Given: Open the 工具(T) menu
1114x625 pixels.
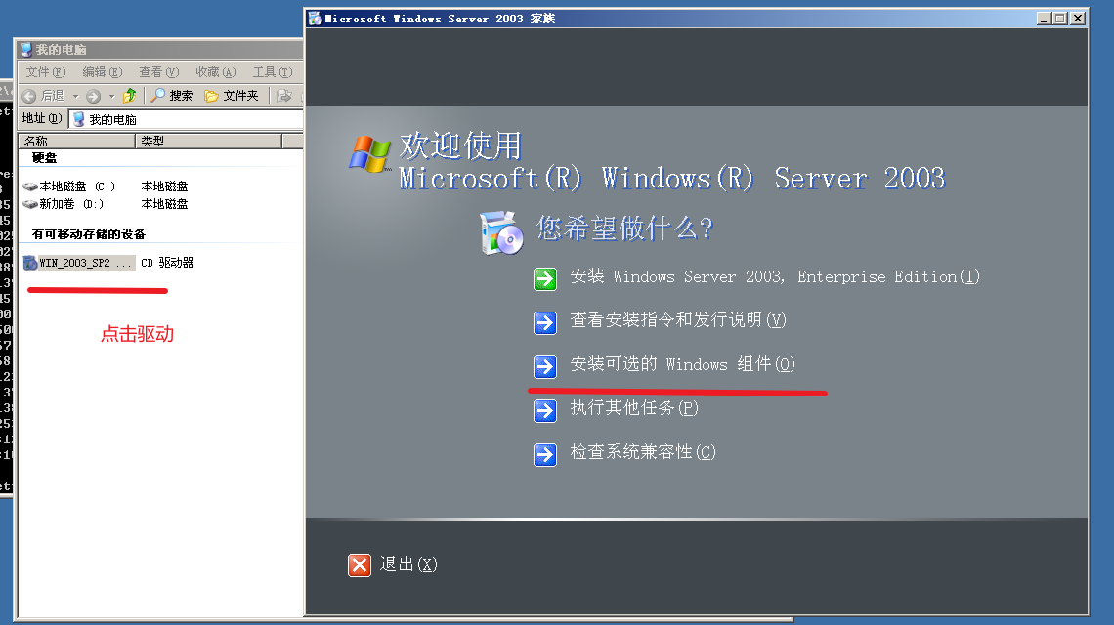Looking at the screenshot, I should [273, 71].
